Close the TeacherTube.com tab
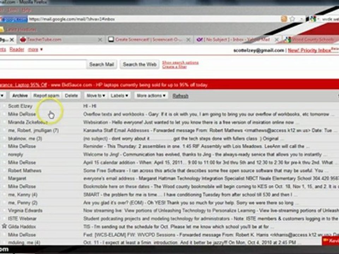Viewport: 339px width, 254px height. pos(100,40)
